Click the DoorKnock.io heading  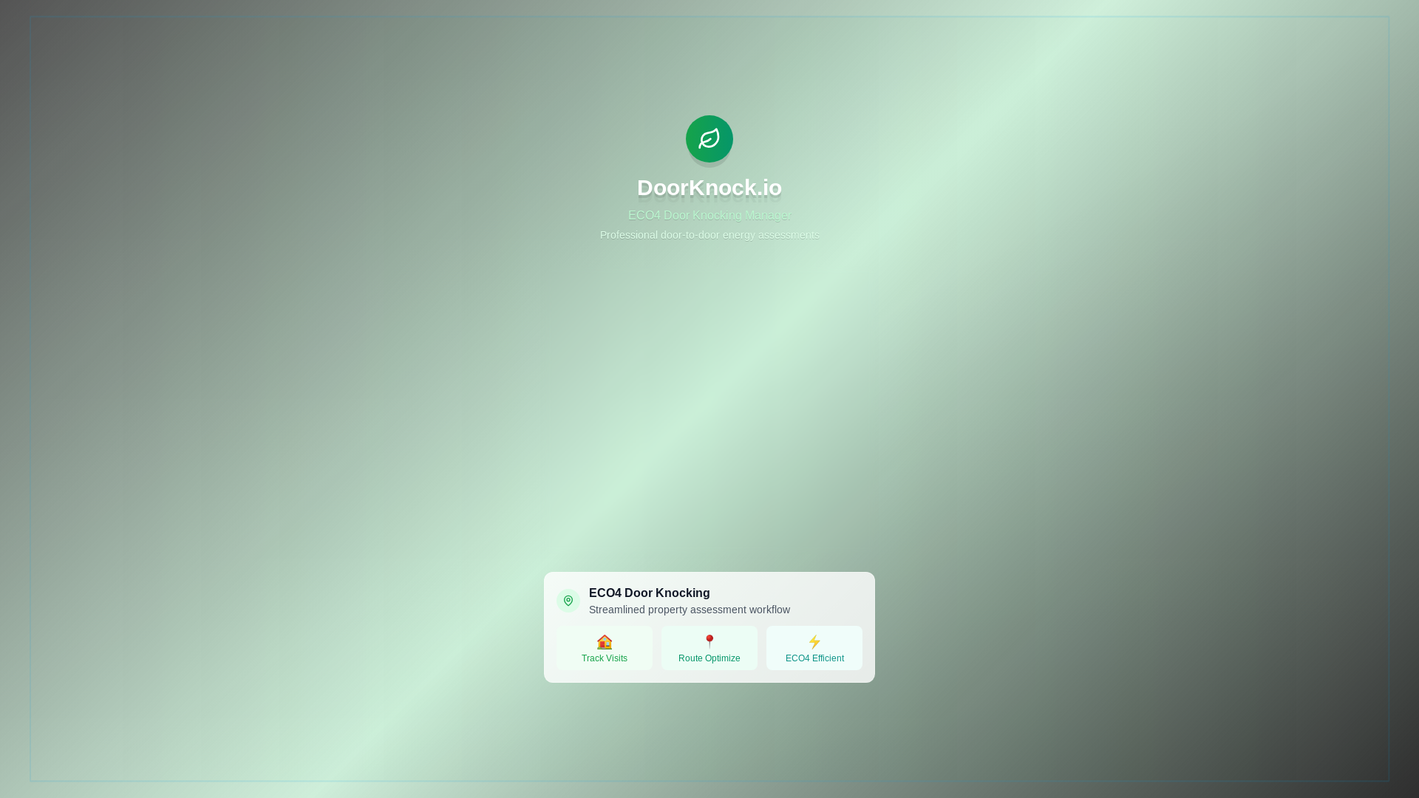pyautogui.click(x=709, y=188)
